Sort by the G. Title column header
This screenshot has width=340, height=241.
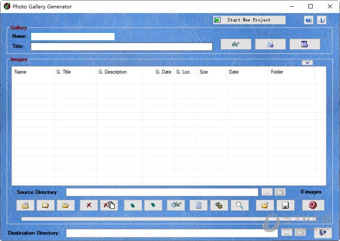pyautogui.click(x=75, y=72)
